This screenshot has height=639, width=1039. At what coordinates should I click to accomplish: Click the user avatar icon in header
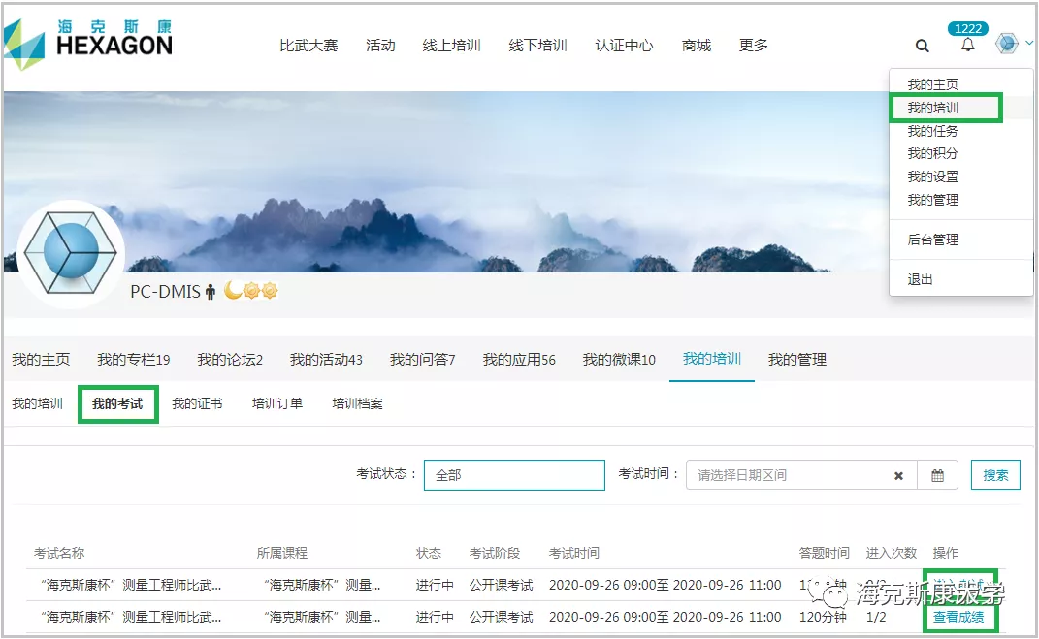pyautogui.click(x=1007, y=44)
